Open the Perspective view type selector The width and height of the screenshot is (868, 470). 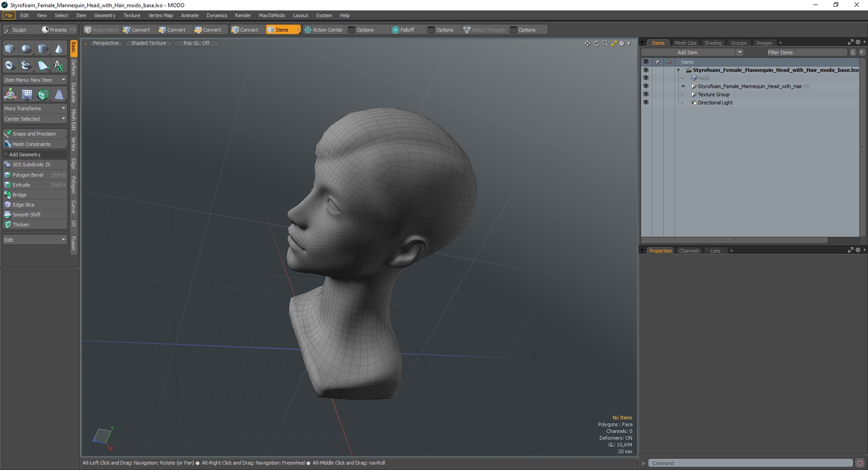pyautogui.click(x=106, y=43)
